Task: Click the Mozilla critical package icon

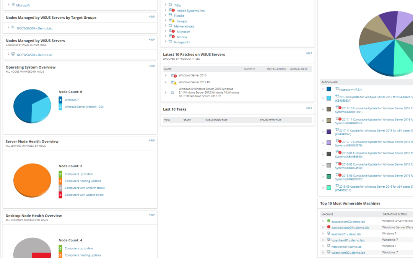Action: click(x=172, y=36)
